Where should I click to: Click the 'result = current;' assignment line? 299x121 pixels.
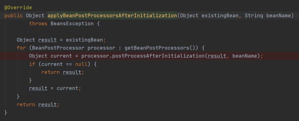55,88
